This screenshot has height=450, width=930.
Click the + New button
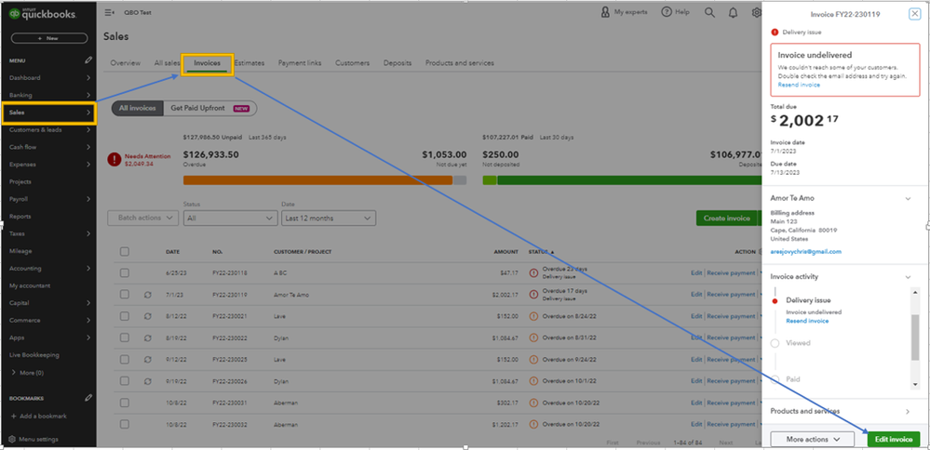coord(49,38)
